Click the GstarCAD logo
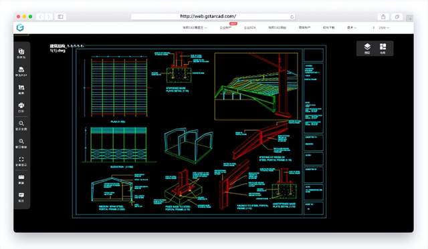 pyautogui.click(x=20, y=27)
